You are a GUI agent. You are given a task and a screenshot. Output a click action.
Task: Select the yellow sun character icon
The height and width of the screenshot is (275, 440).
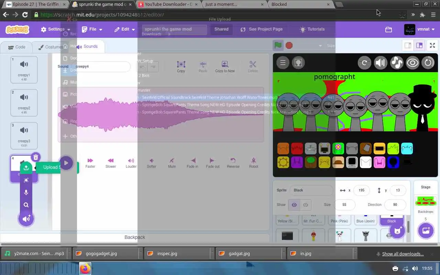click(283, 162)
